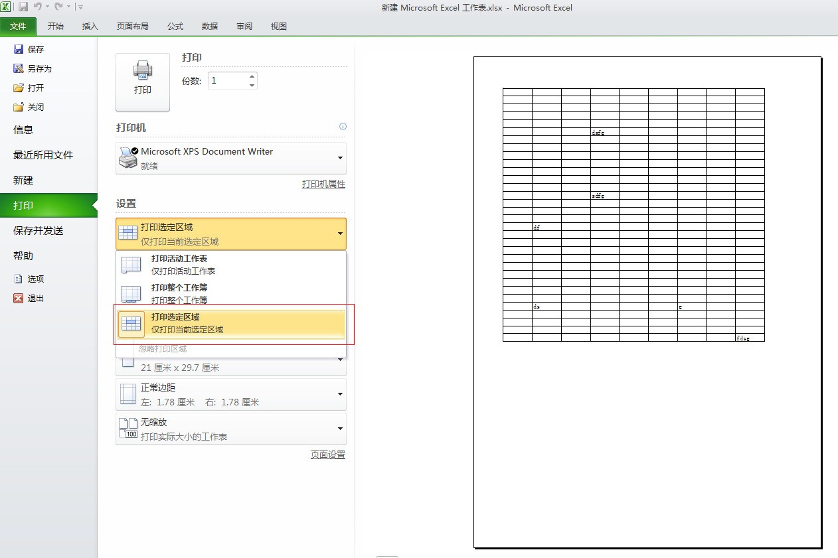Collapse the print area (打印选定区域) settings dropdown
This screenshot has height=558, width=838.
[x=230, y=234]
